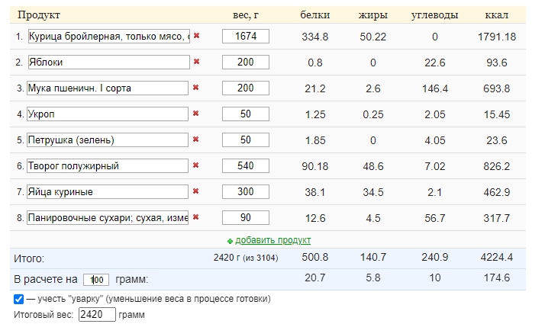Remove the Мука пшеничн. I сорта row
The height and width of the screenshot is (324, 545).
pyautogui.click(x=196, y=88)
